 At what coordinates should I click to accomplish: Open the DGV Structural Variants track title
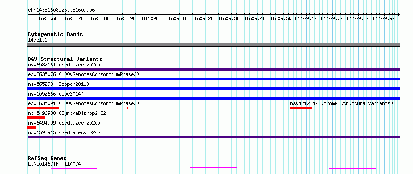click(x=65, y=59)
